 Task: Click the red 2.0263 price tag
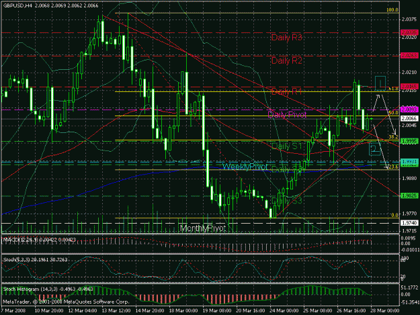[x=409, y=56]
